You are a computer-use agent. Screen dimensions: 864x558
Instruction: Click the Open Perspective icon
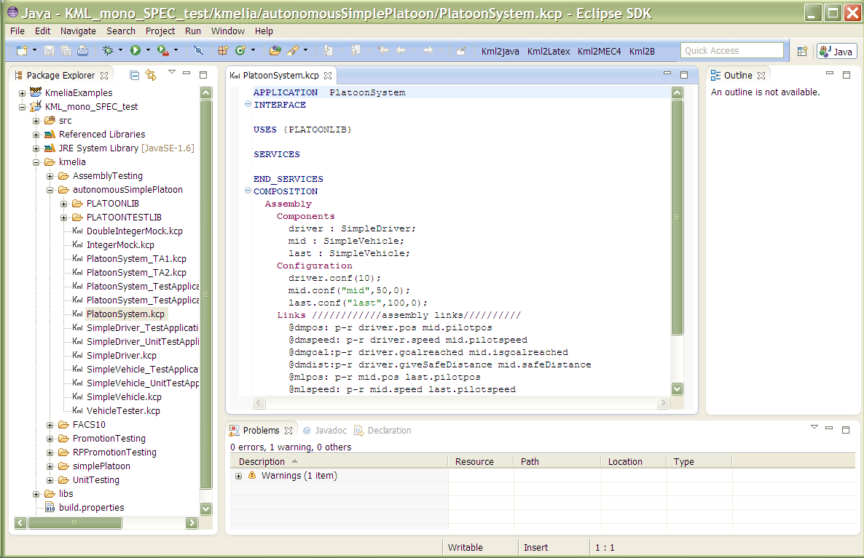point(802,51)
